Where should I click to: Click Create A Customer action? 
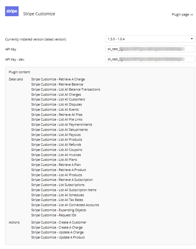(59, 222)
